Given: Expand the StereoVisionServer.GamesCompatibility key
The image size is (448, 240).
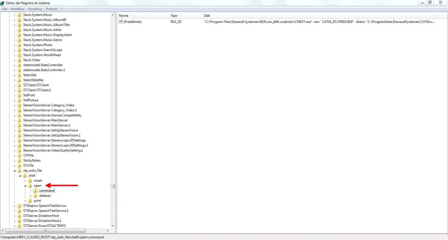Looking at the screenshot, I should click(x=15, y=115).
